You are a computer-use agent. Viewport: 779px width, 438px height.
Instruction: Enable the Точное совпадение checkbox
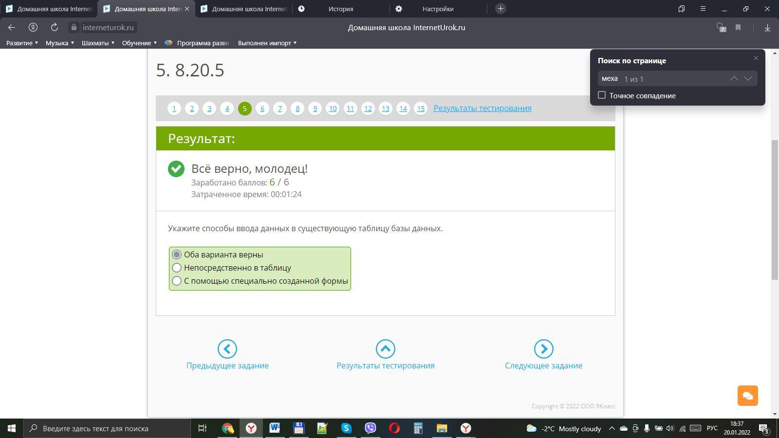tap(602, 95)
